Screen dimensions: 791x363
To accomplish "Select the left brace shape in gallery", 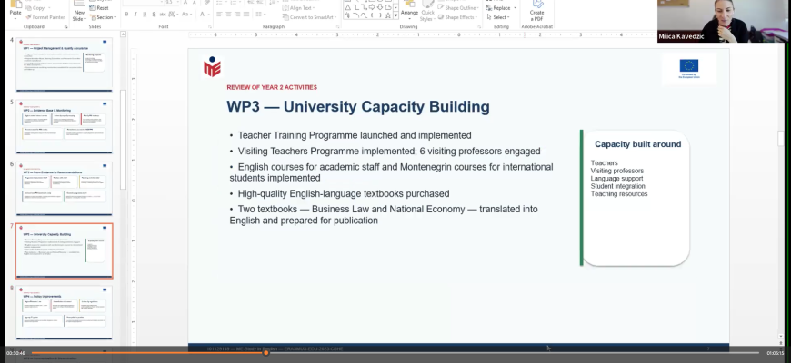I will click(372, 15).
